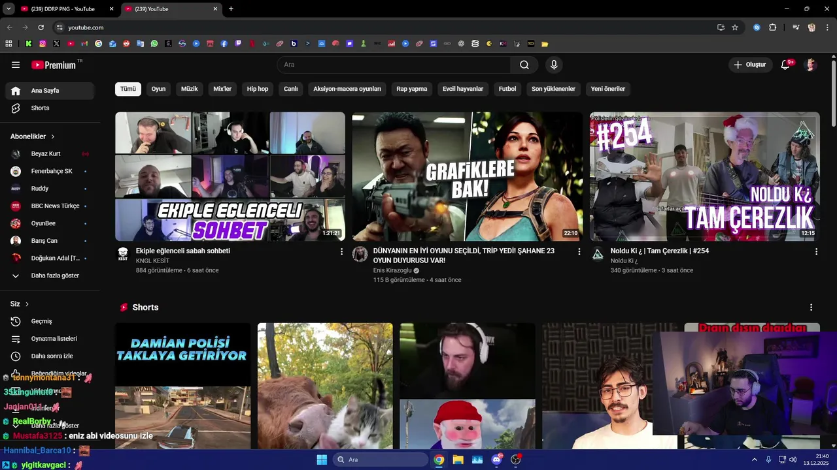Open the DAMIAN POLİSİ TAKLAYA GETİRİYOR short
Viewport: 837px width, 470px height.
click(x=183, y=386)
